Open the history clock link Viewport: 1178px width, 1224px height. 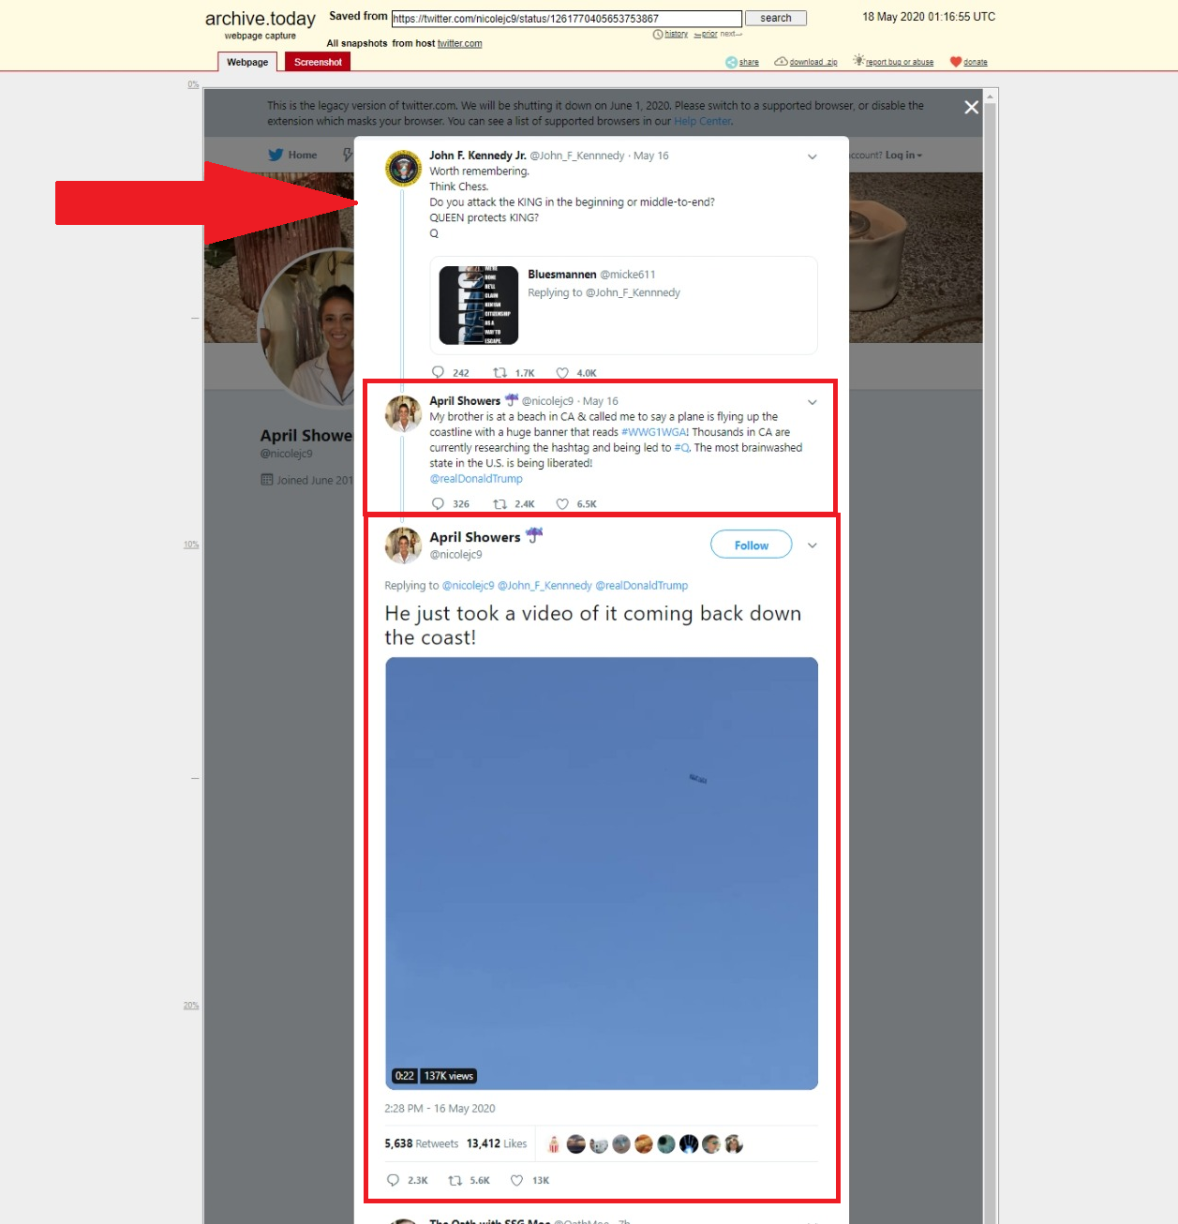click(670, 34)
